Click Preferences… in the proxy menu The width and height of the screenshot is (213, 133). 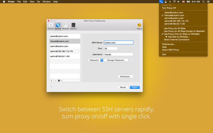[x=169, y=44]
